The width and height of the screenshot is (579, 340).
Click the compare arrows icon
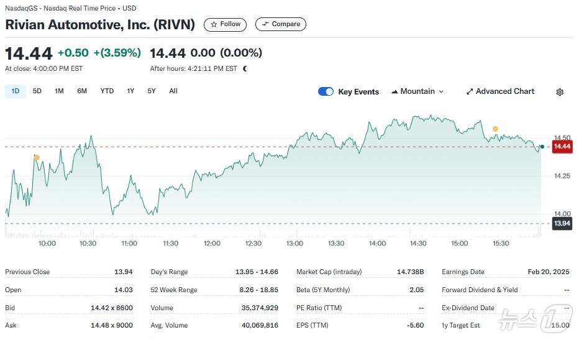[x=265, y=24]
